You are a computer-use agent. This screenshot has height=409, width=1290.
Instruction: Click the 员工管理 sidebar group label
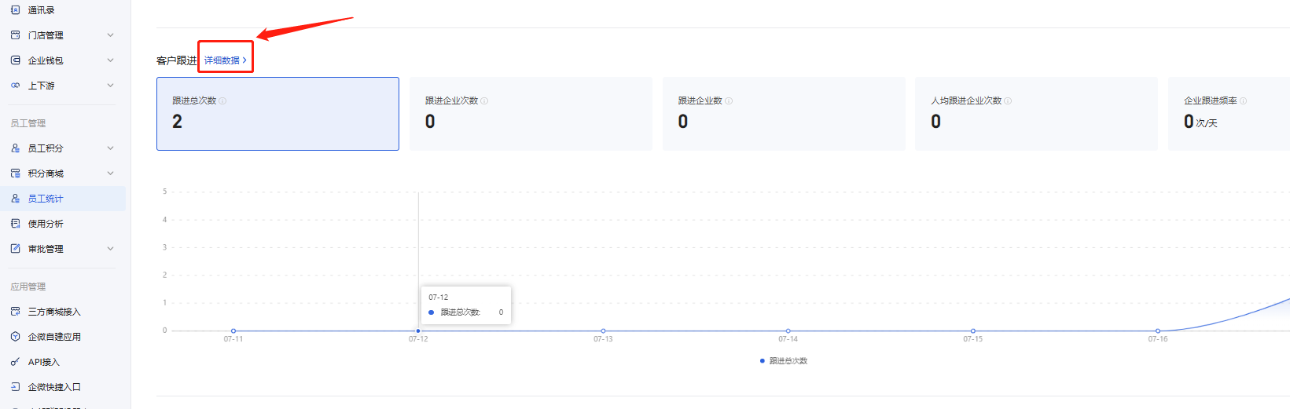click(28, 123)
